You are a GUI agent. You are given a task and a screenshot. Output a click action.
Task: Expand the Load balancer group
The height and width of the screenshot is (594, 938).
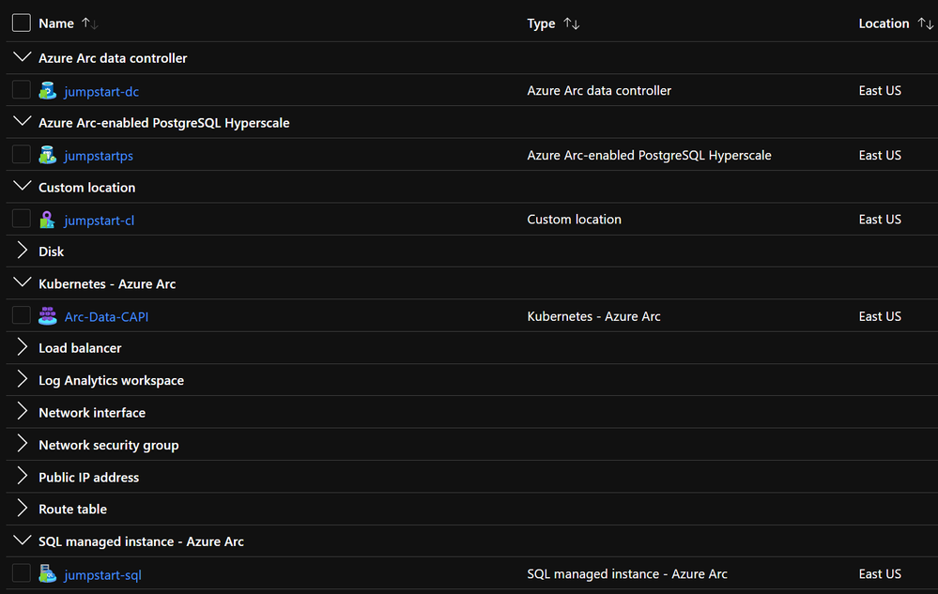pos(23,347)
